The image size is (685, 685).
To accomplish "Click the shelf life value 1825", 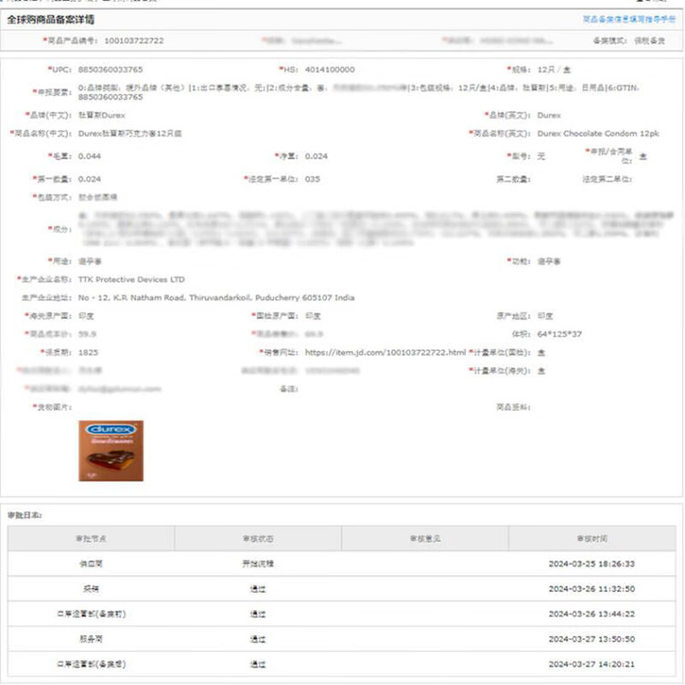I will 87,352.
